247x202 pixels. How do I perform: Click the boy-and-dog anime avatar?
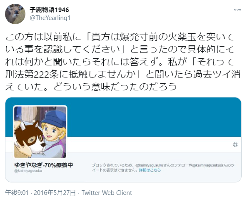coord(40,132)
